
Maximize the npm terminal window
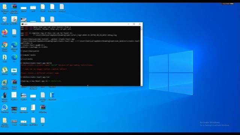coord(134,24)
